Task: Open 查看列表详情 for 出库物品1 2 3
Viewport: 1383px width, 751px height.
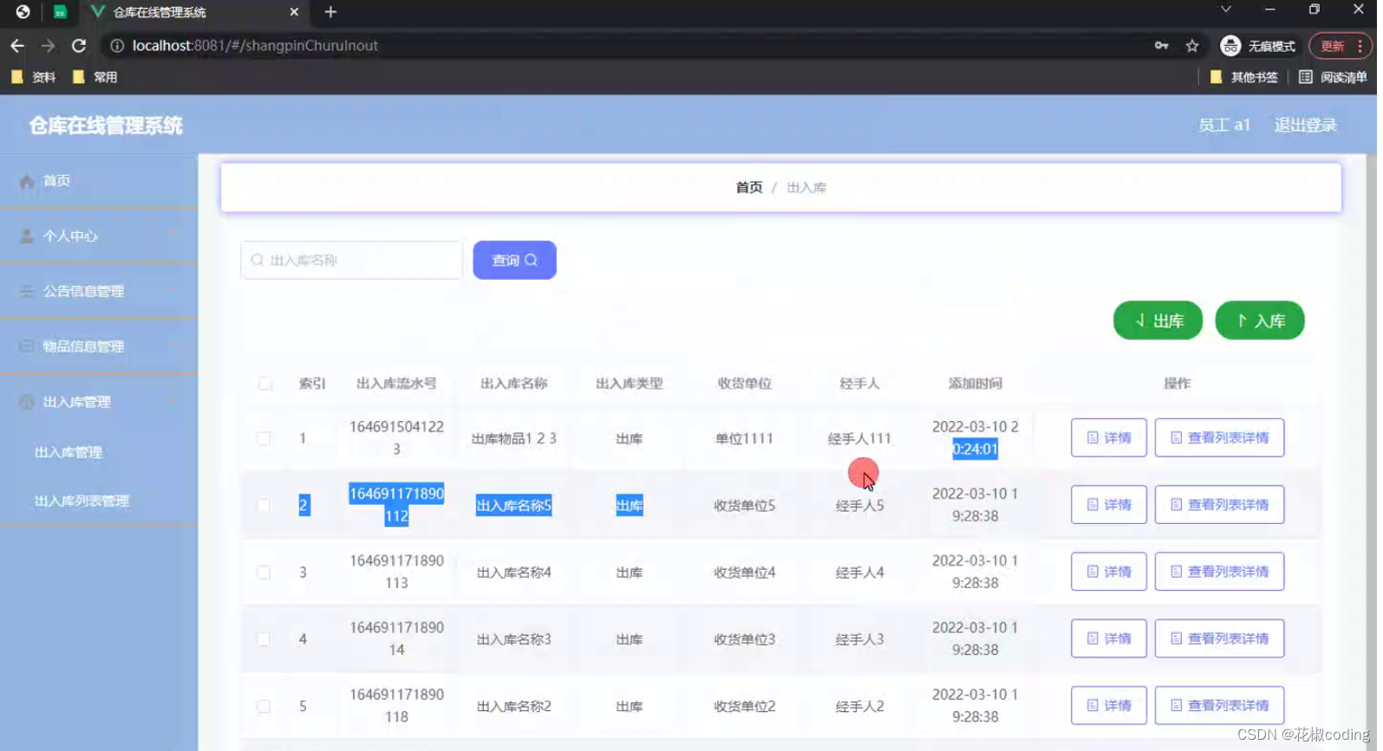Action: coord(1219,437)
